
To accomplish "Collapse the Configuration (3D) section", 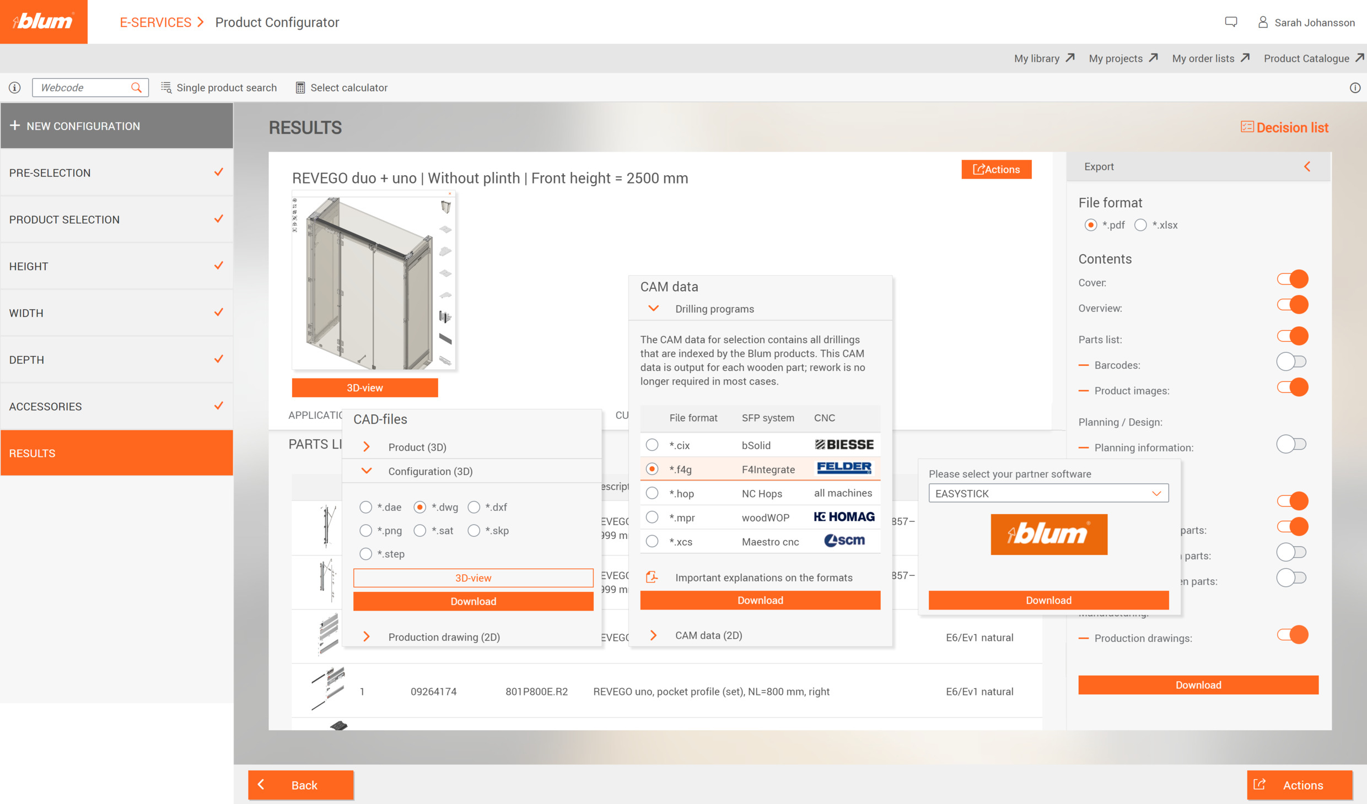I will [366, 471].
